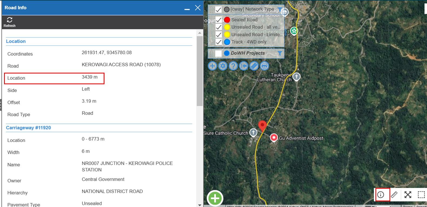Click the Sealed Road legend label
This screenshot has width=427, height=207.
pyautogui.click(x=245, y=20)
